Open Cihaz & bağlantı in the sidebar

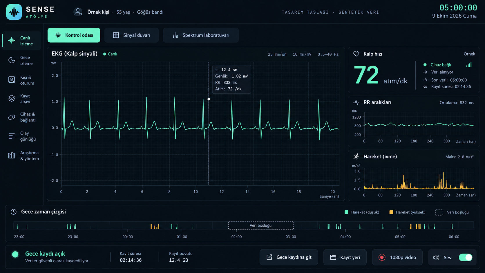21,117
